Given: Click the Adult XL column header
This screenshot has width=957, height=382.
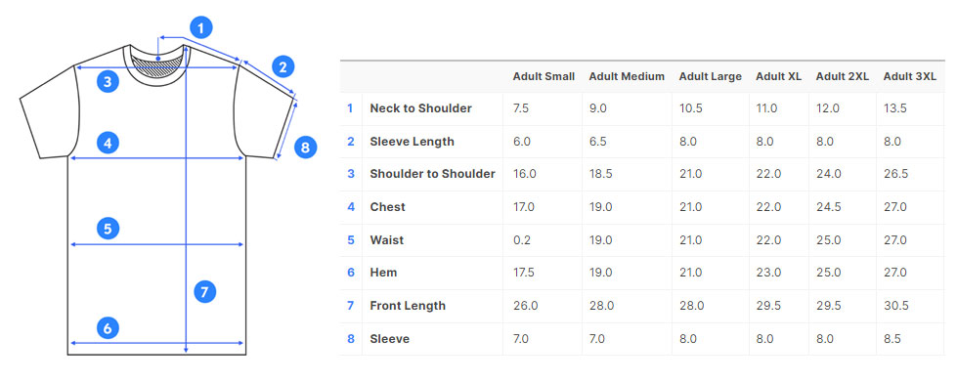Looking at the screenshot, I should [x=778, y=76].
